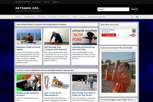Image resolution: width=153 pixels, height=102 pixels.
Task: Open the Advertise page
Action: 55,2
